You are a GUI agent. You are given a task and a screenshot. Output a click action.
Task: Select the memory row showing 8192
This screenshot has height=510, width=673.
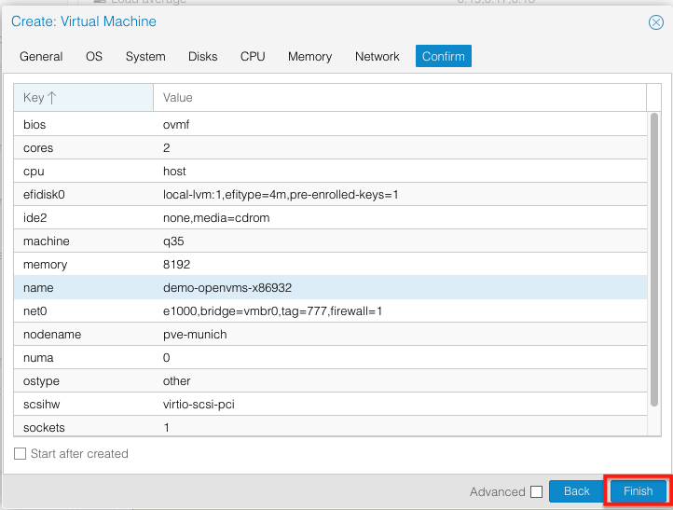(x=330, y=265)
